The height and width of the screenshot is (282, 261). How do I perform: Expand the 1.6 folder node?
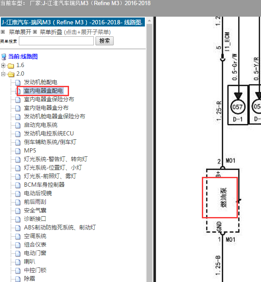pyautogui.click(x=3, y=65)
